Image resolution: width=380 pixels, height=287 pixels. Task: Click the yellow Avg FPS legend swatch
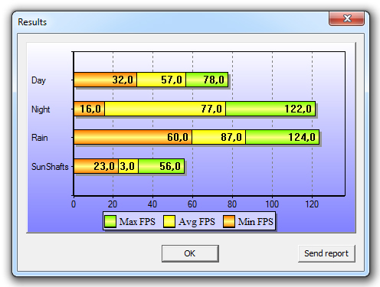[169, 221]
